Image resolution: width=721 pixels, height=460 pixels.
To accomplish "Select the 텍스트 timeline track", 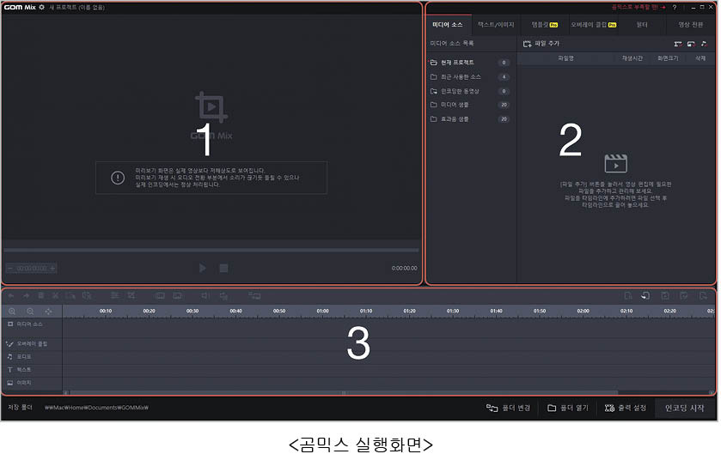I will (x=31, y=371).
